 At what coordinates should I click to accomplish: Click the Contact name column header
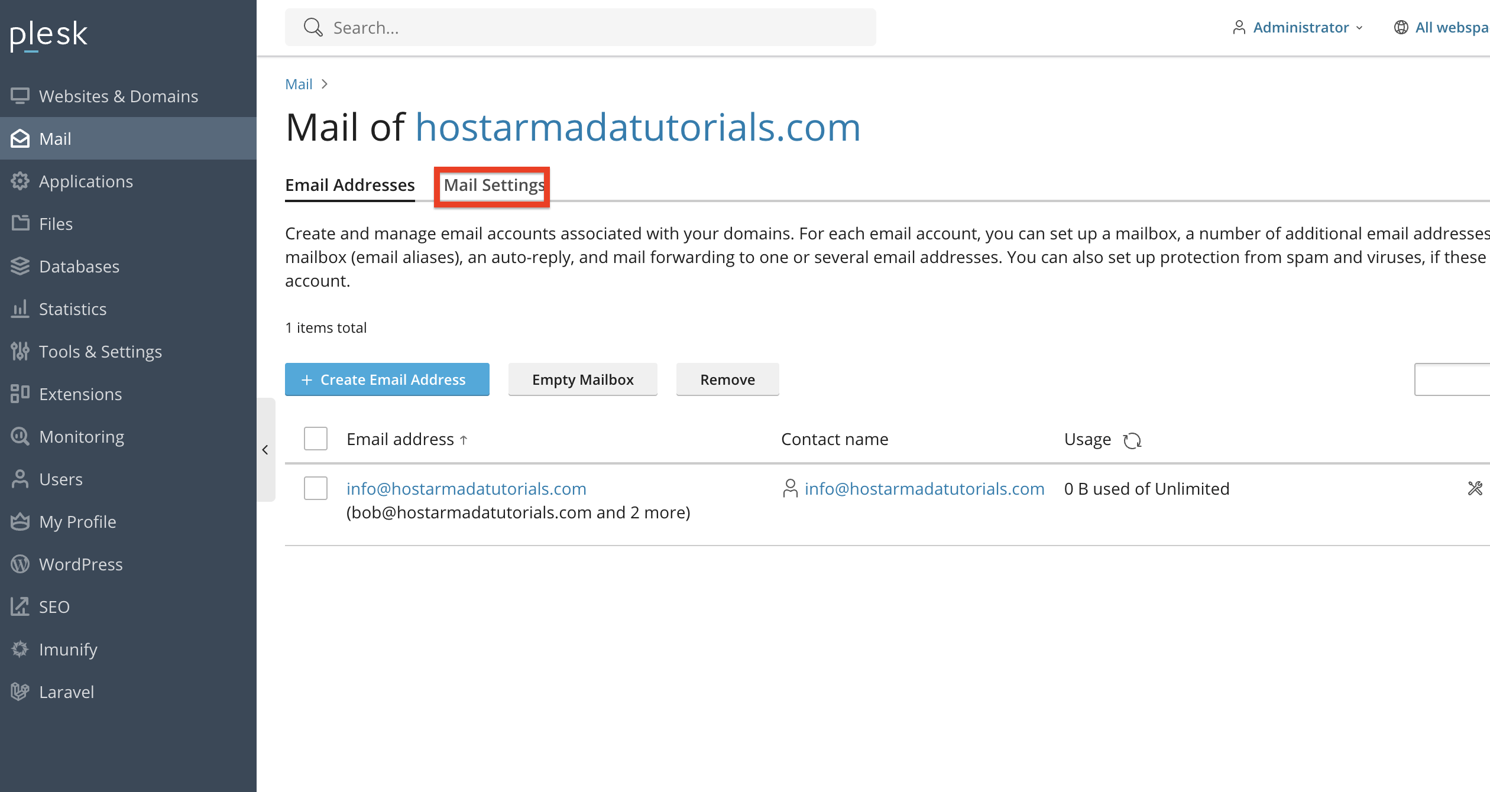click(x=835, y=439)
